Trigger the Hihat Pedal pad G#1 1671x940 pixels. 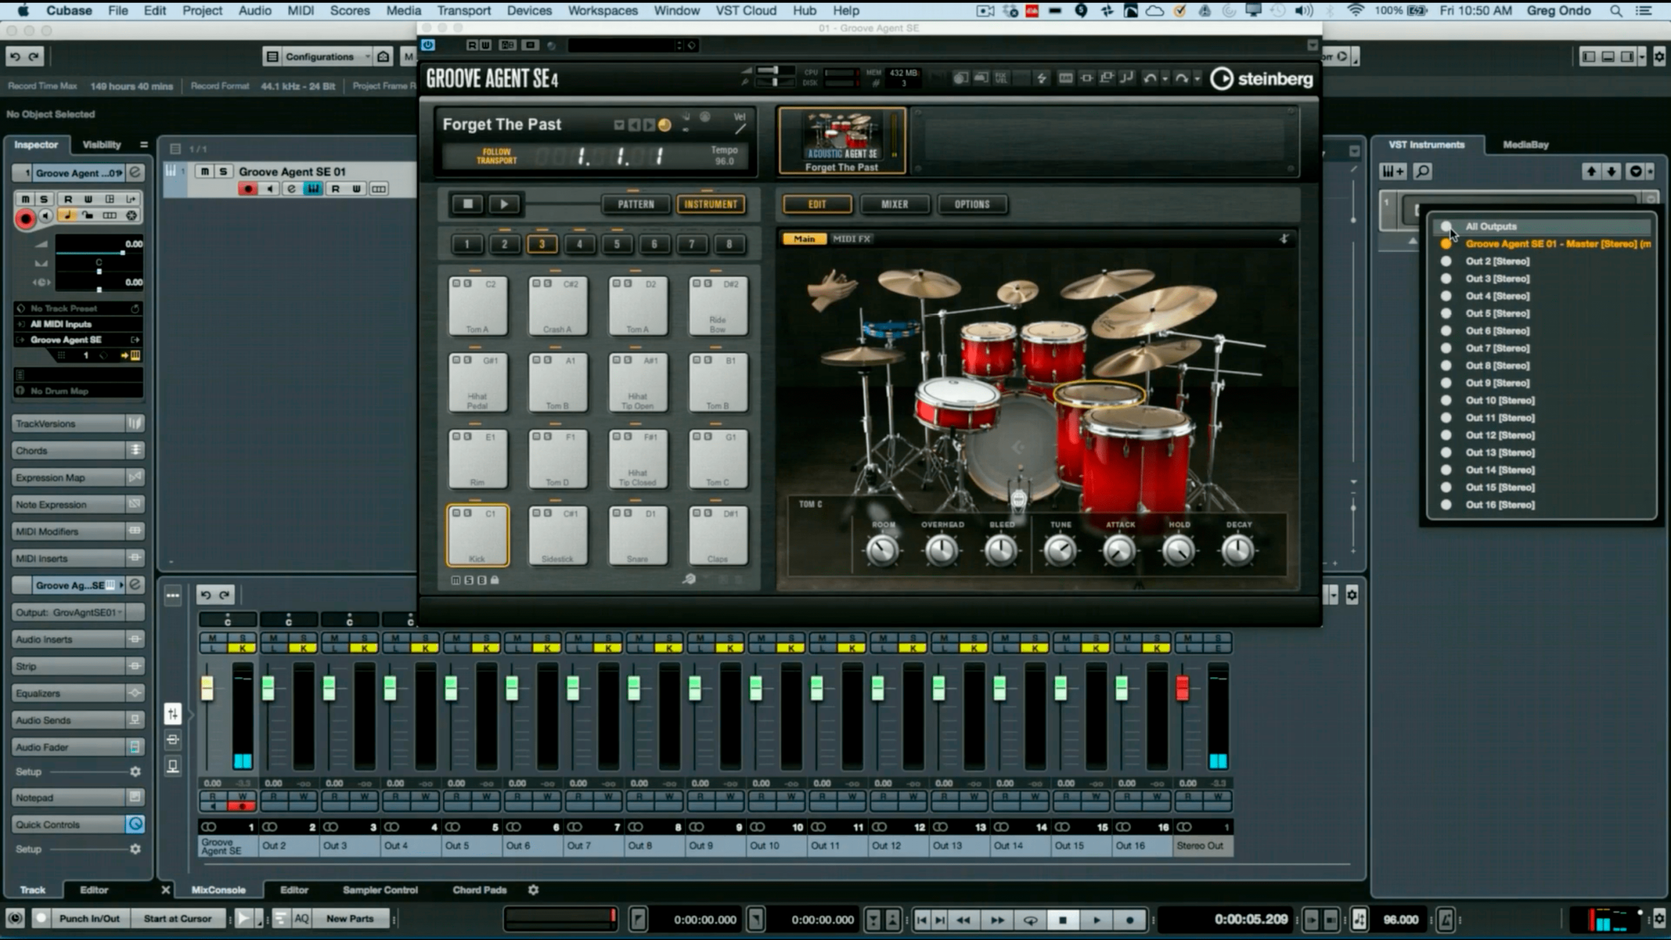pyautogui.click(x=477, y=382)
